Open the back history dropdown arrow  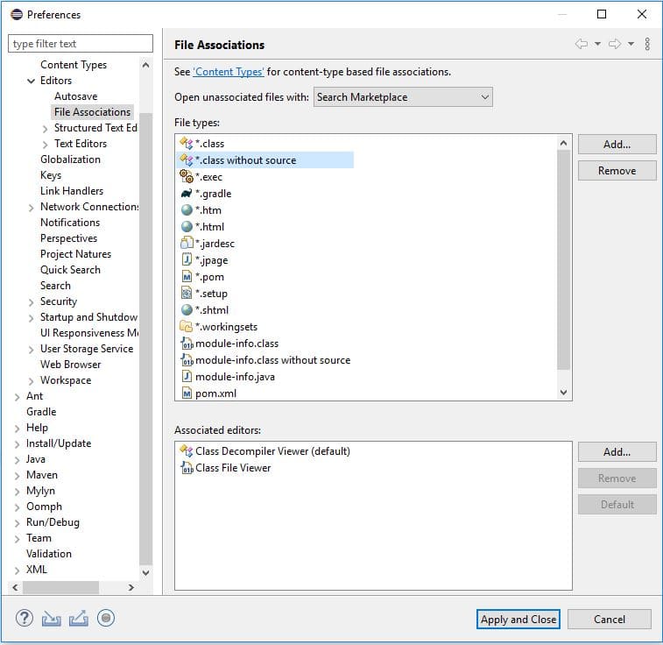[x=597, y=44]
